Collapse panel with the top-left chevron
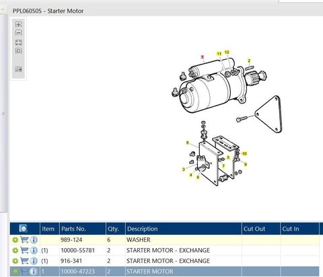This screenshot has height=277, width=323. coord(3,9)
